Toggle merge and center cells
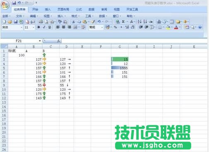Screen dimensions: 209x152 pos(75,27)
